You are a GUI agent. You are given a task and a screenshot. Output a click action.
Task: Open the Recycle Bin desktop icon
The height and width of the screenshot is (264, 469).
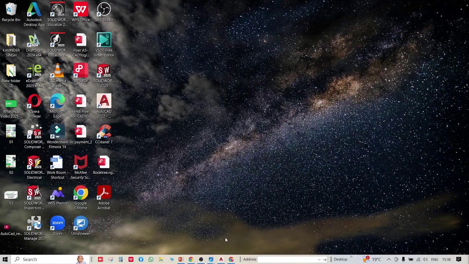[11, 12]
